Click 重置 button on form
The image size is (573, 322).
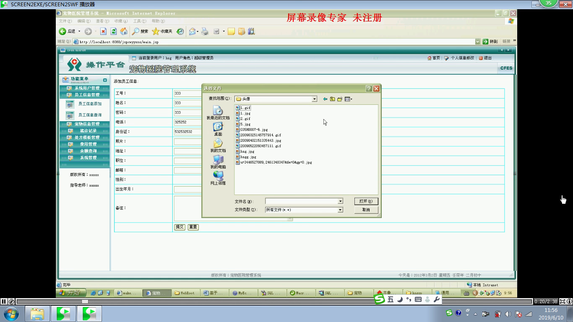193,227
